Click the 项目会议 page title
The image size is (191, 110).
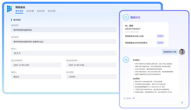tap(20, 7)
